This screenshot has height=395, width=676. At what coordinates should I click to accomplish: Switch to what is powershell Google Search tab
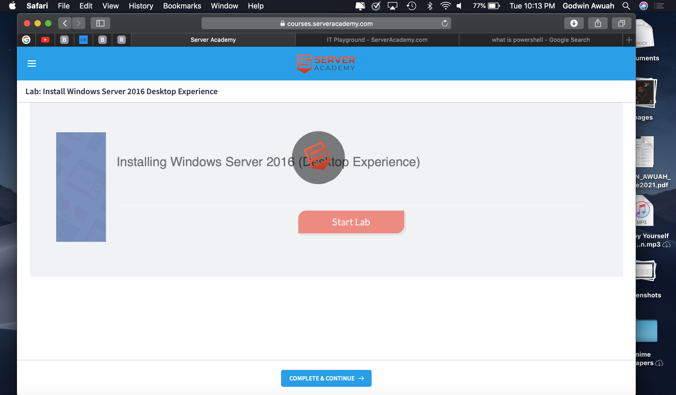(x=541, y=40)
